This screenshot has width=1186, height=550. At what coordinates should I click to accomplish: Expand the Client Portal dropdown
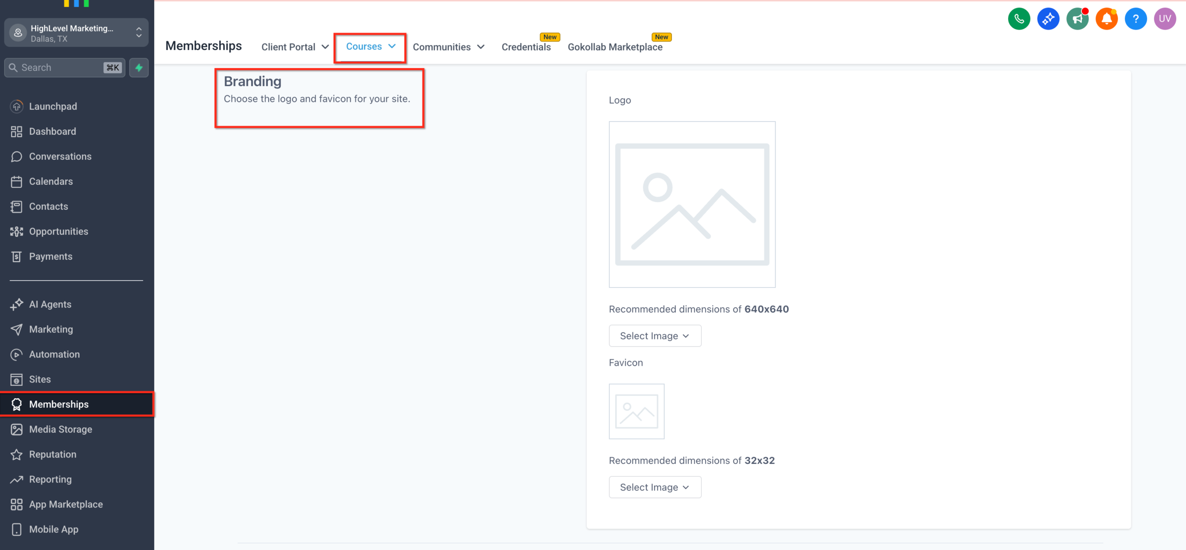pyautogui.click(x=295, y=46)
